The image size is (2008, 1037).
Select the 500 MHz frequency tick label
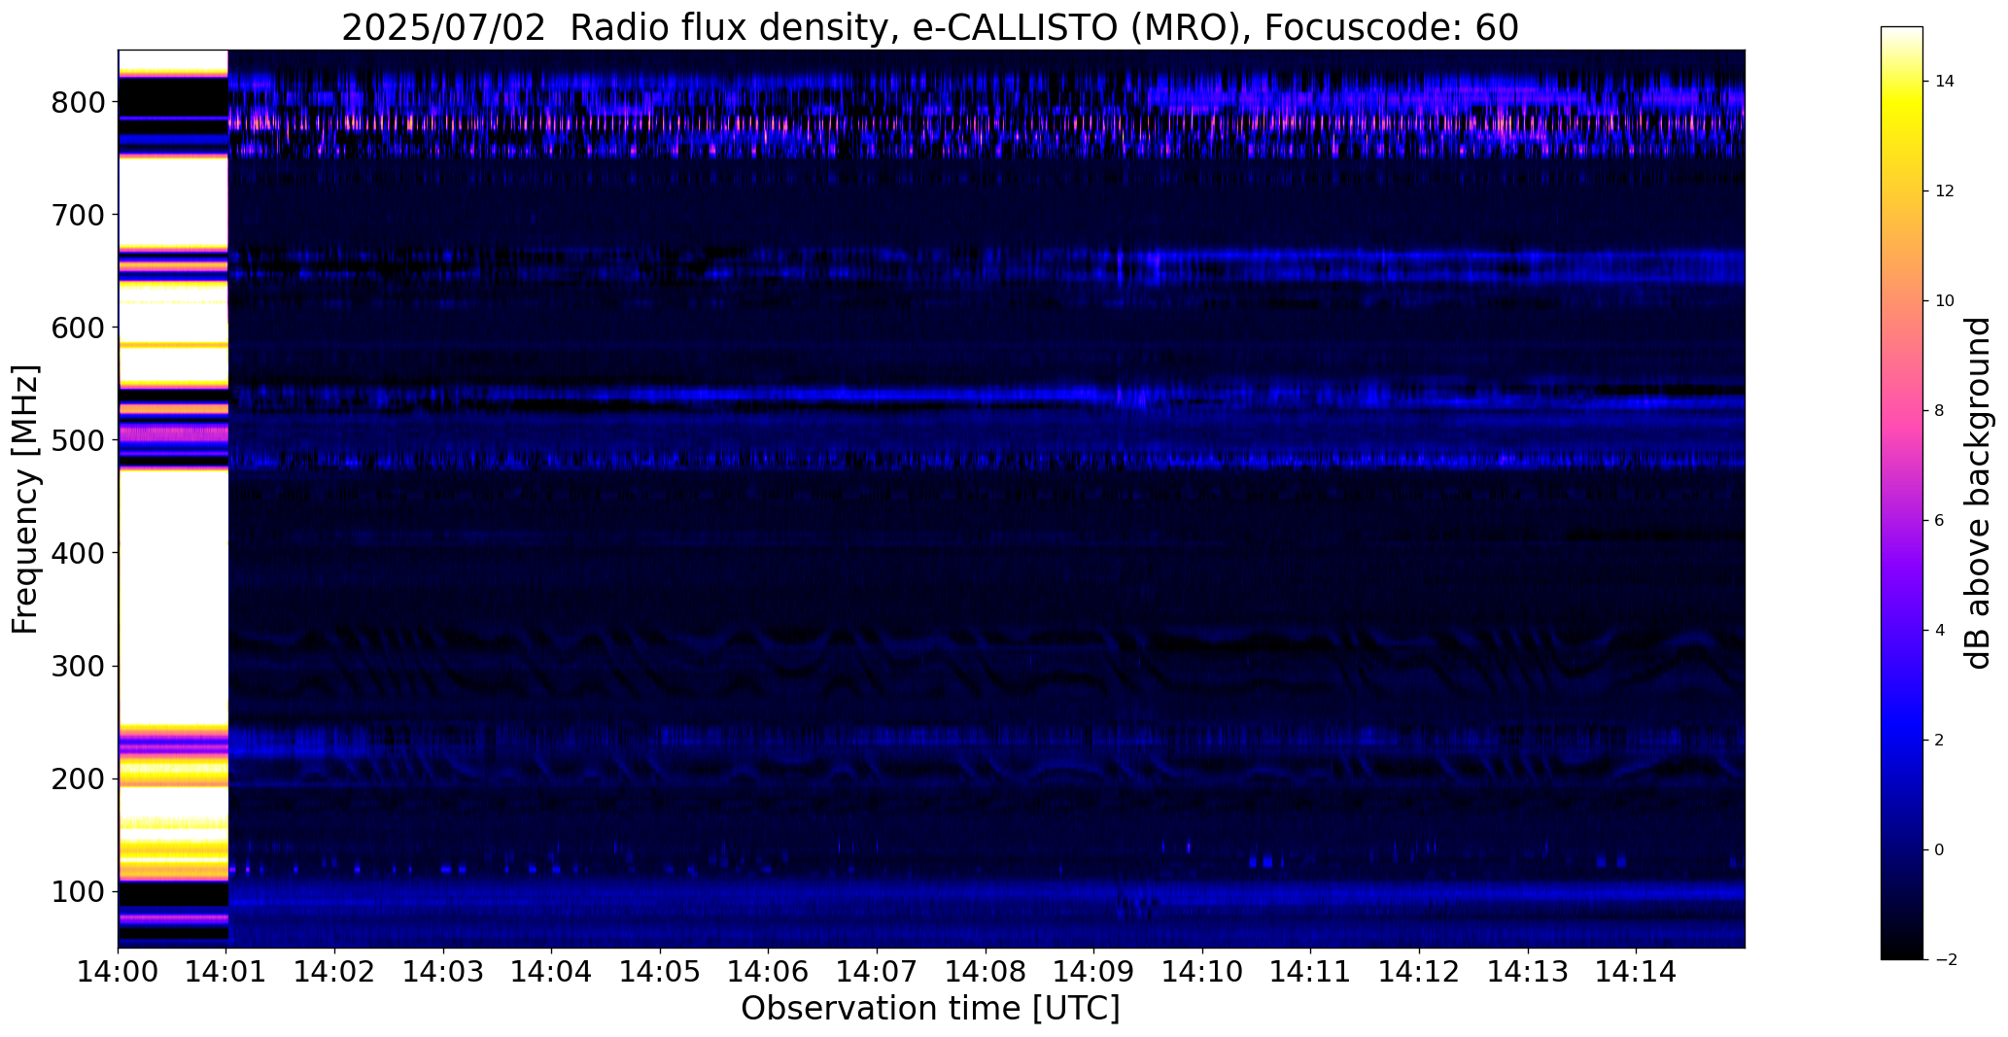(x=77, y=440)
